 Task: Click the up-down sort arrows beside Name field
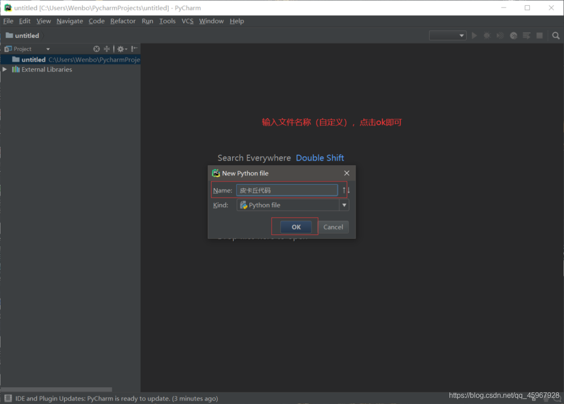tap(346, 190)
